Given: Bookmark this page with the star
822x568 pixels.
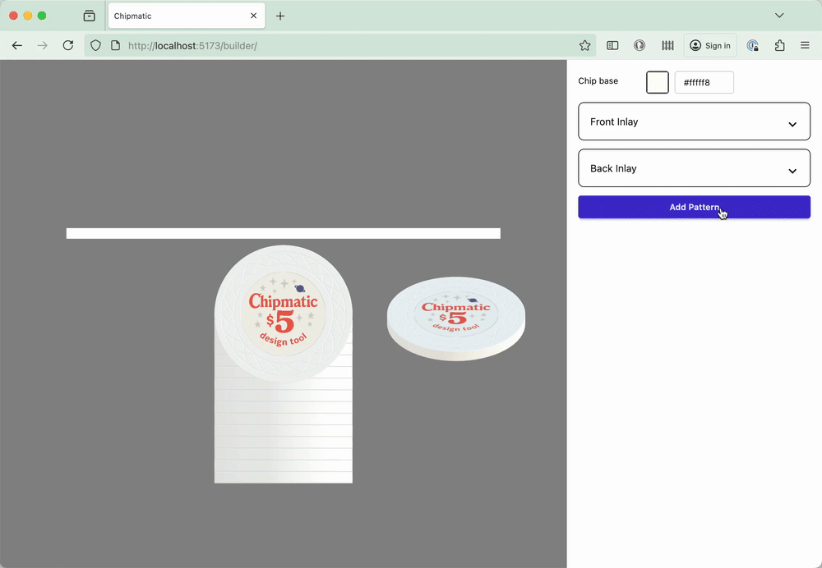Looking at the screenshot, I should pos(585,45).
